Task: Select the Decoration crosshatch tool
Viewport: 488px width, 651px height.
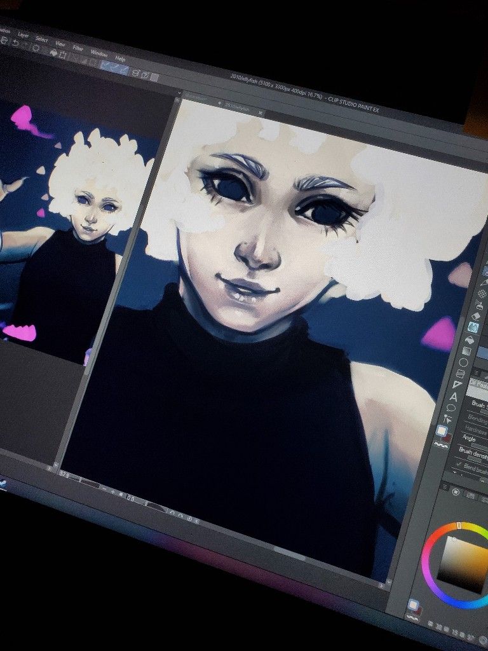Action: pos(483,294)
